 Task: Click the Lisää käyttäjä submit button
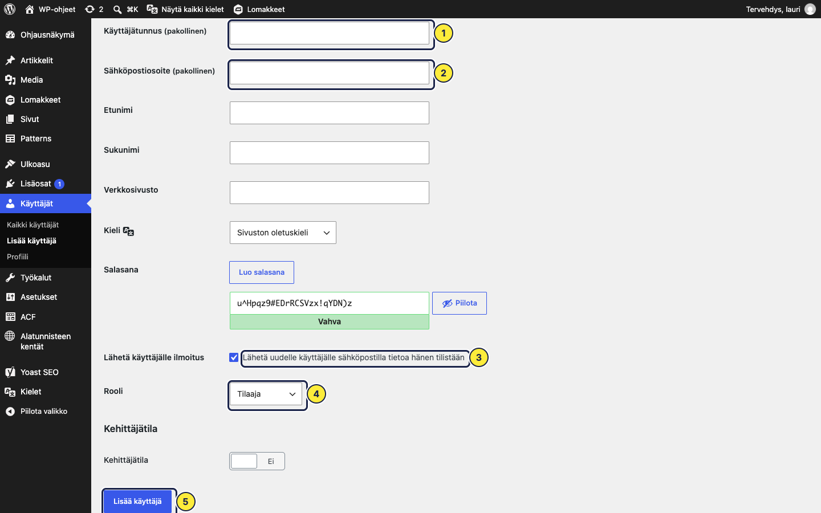(137, 502)
